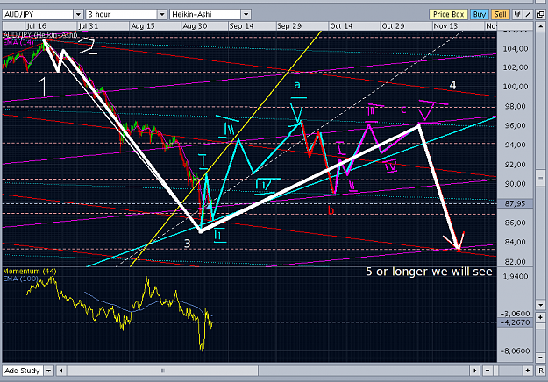Viewport: 548px width, 382px height.
Task: Click the orange Sell button
Action: point(500,14)
